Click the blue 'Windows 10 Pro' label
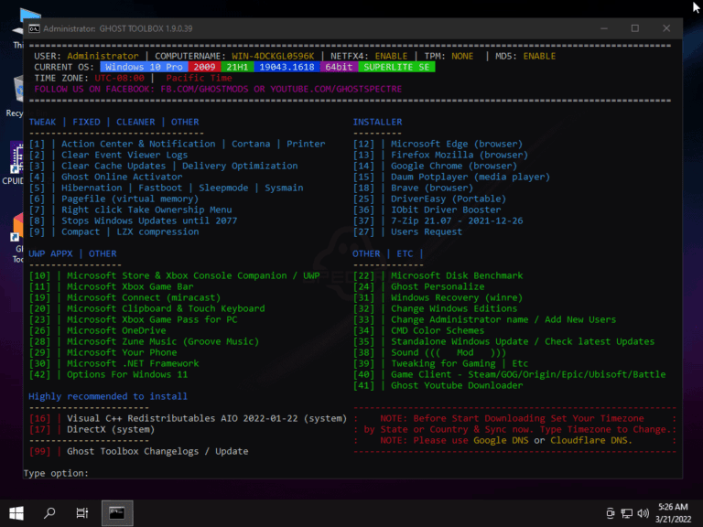Viewport: 703px width, 527px height. point(144,67)
